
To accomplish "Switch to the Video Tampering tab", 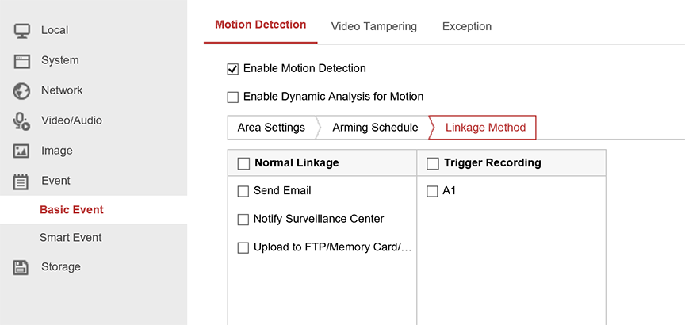I will tap(373, 26).
